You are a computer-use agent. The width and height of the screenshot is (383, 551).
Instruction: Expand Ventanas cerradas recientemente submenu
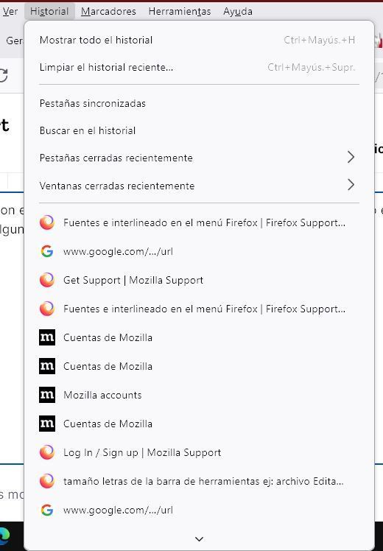(x=199, y=186)
